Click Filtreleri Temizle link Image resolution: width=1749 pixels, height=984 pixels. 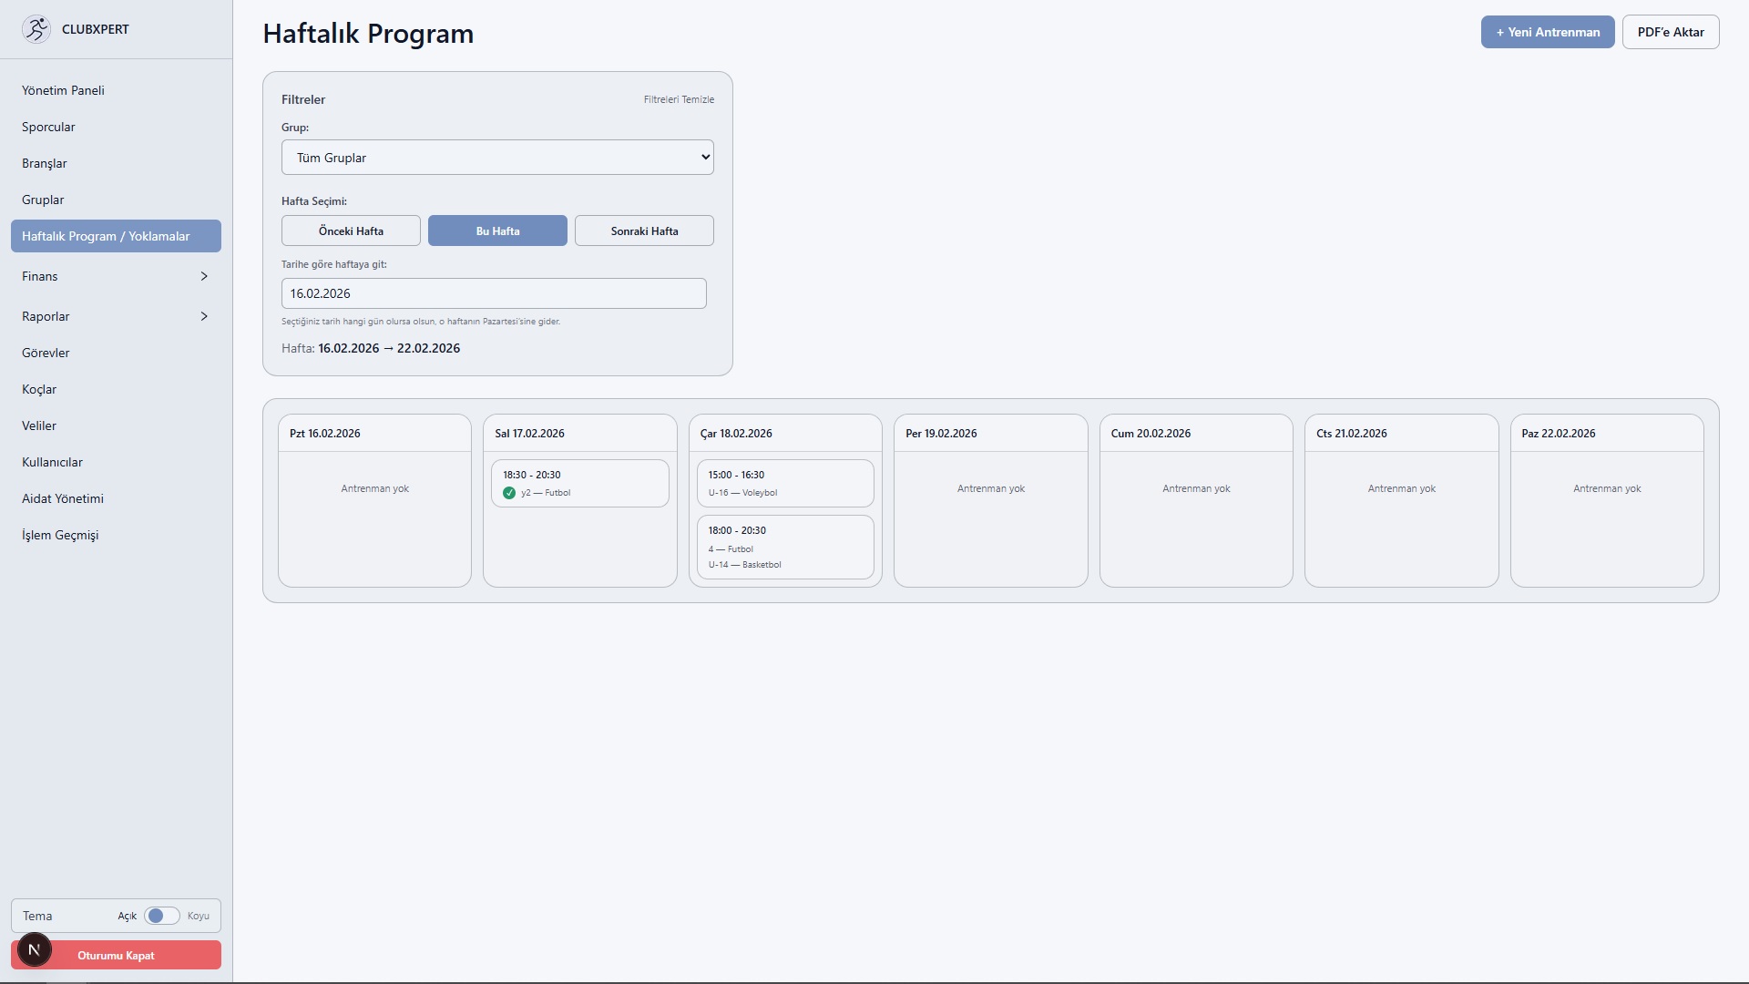679,99
